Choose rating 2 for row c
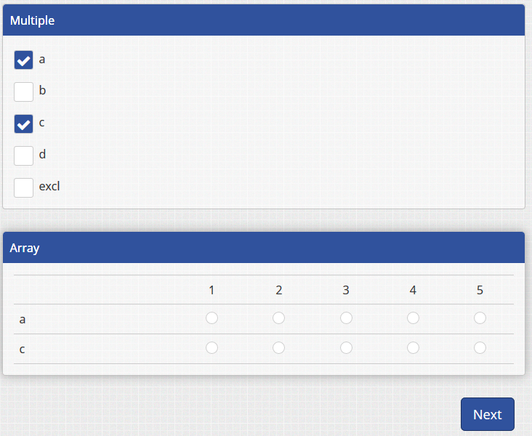This screenshot has width=532, height=436. [x=278, y=348]
